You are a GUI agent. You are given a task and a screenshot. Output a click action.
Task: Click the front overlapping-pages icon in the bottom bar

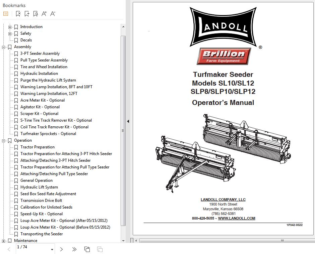pyautogui.click(x=87, y=249)
